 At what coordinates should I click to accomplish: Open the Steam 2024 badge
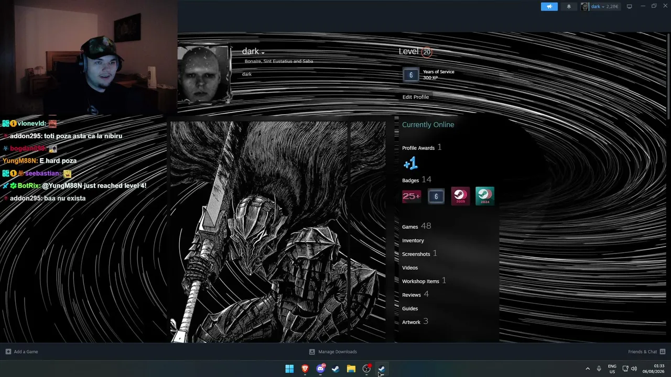[x=484, y=196]
